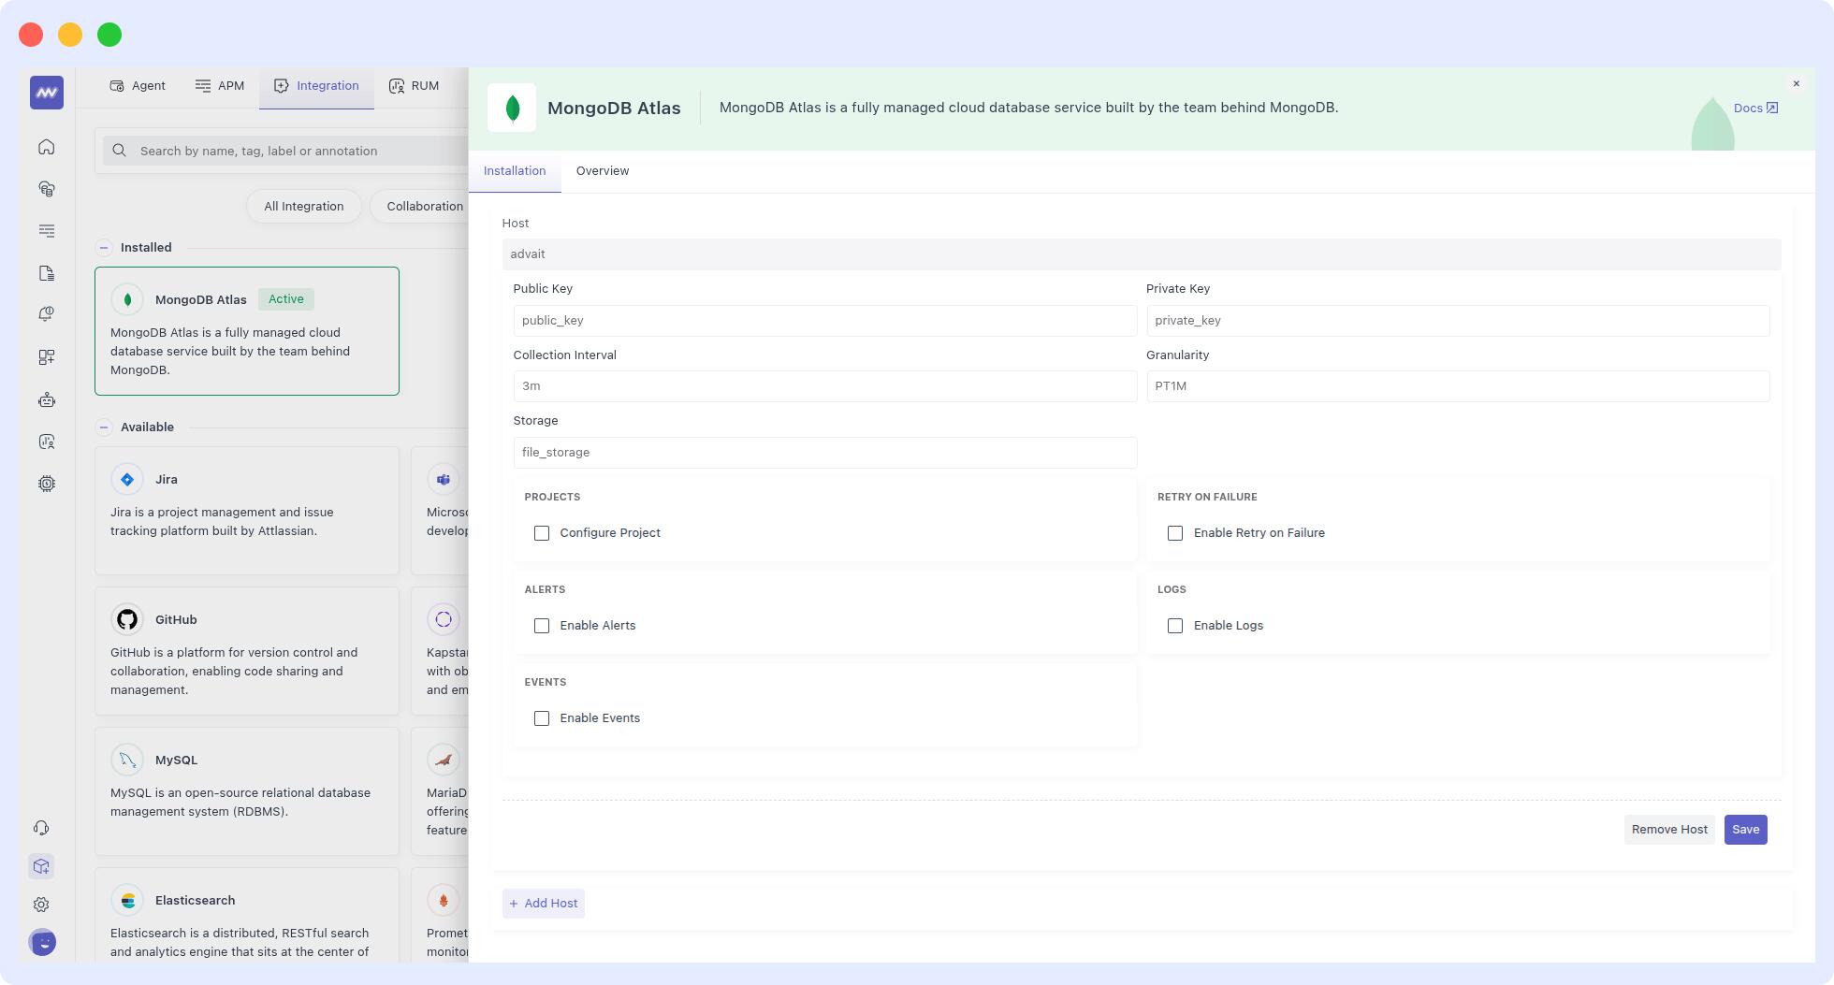This screenshot has height=985, width=1834.
Task: Select the All Integration filter
Action: 304,207
